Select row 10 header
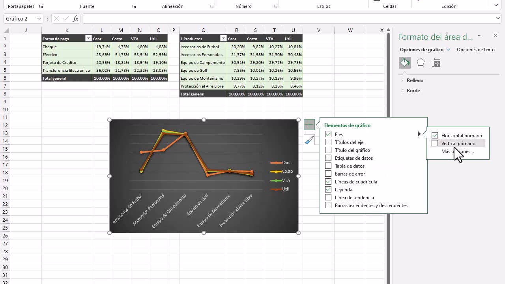The height and width of the screenshot is (284, 505). pyautogui.click(x=5, y=109)
